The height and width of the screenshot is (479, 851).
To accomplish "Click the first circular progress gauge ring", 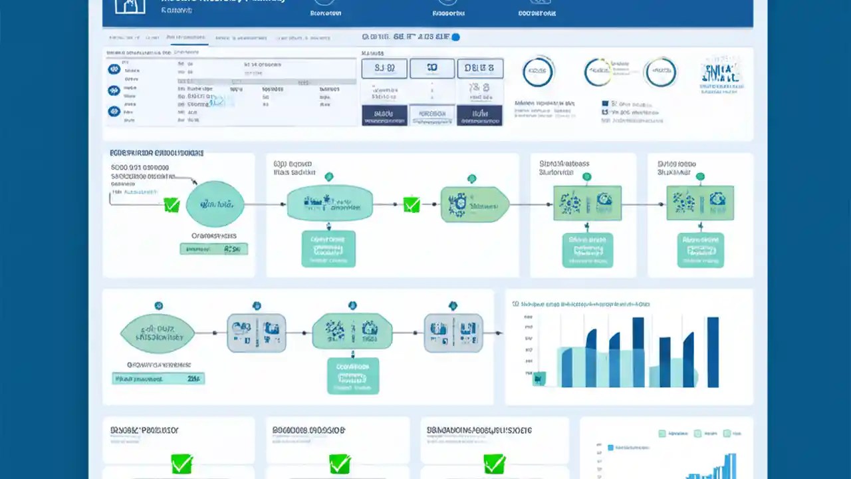I will click(x=538, y=72).
